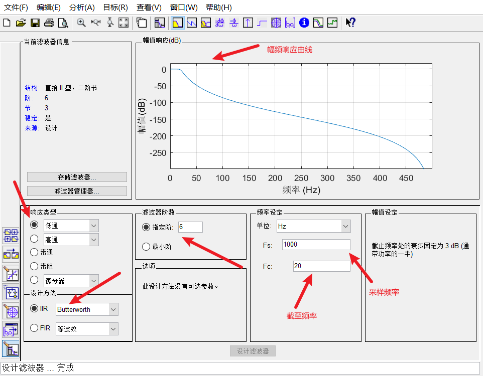Open the Pole-Zero plot view
Viewport: 483px width, 376px height.
point(276,23)
